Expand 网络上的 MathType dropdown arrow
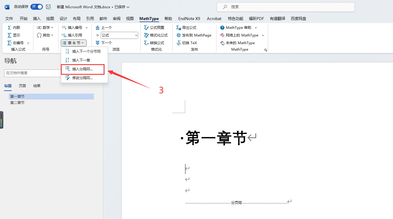The width and height of the screenshot is (393, 219). coord(263,35)
